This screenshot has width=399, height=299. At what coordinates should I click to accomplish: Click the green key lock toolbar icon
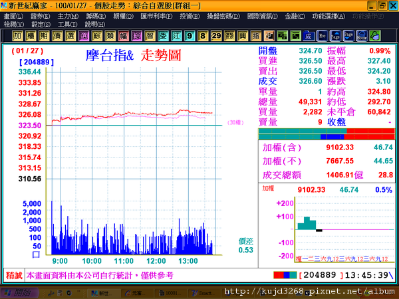coord(375,36)
